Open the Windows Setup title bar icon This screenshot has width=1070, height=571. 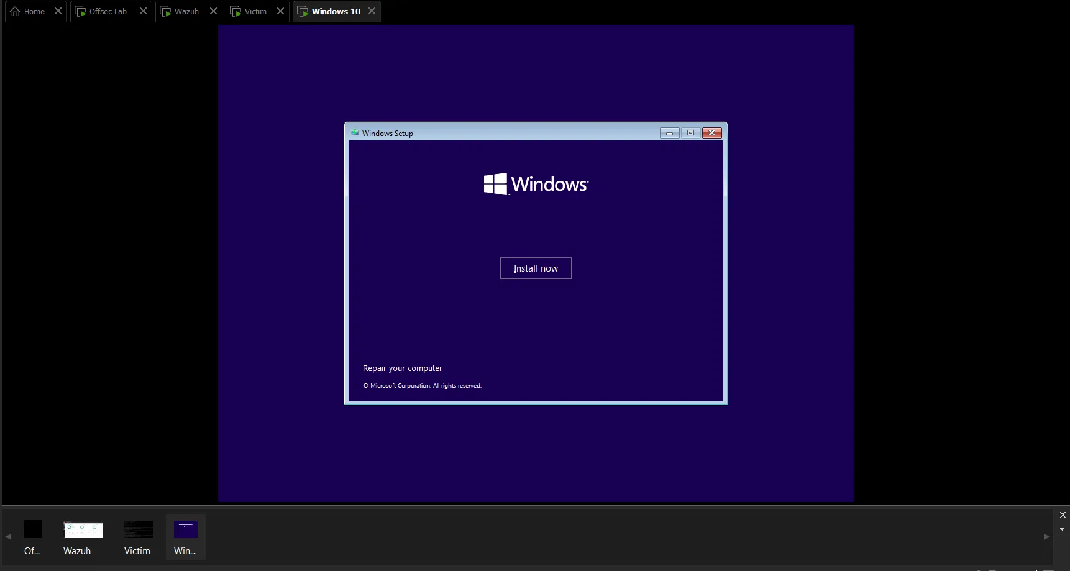tap(355, 133)
